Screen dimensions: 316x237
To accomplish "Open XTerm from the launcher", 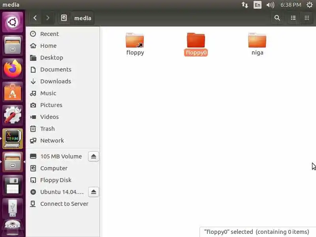I will [13, 139].
